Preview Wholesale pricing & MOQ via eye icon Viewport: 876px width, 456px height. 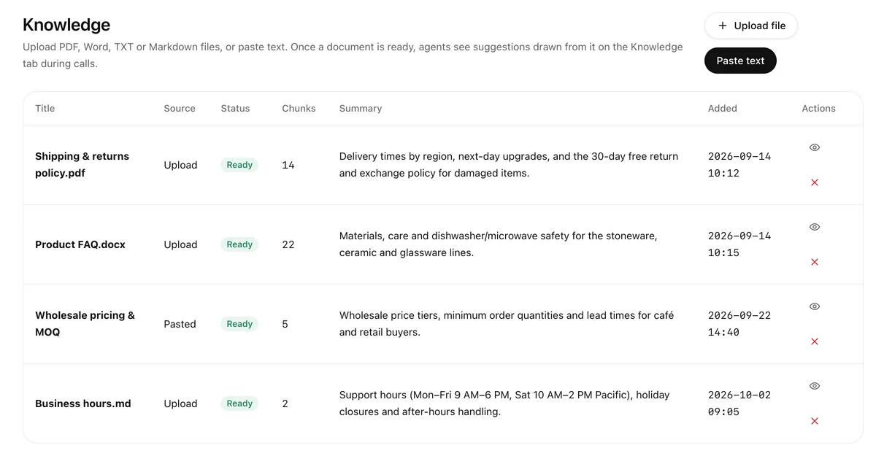click(815, 306)
